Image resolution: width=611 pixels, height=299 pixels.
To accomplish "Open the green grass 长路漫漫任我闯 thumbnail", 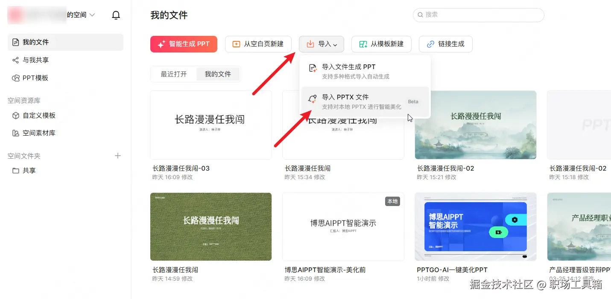I will pyautogui.click(x=211, y=226).
